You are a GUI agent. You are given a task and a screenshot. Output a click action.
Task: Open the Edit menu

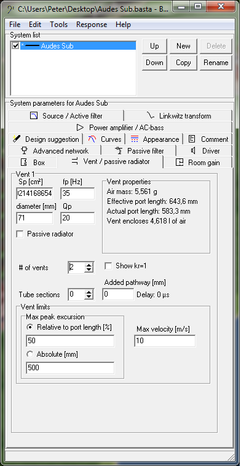pyautogui.click(x=35, y=25)
